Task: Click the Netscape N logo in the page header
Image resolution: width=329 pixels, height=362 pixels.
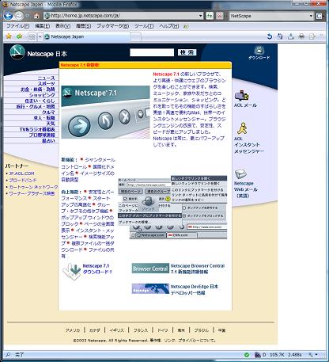Action: (17, 52)
